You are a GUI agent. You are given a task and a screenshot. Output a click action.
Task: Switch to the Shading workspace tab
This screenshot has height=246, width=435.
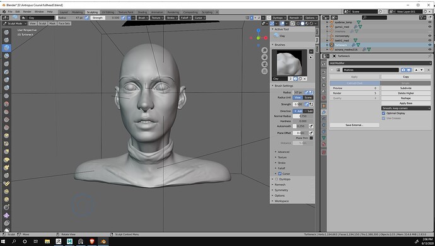tap(142, 12)
